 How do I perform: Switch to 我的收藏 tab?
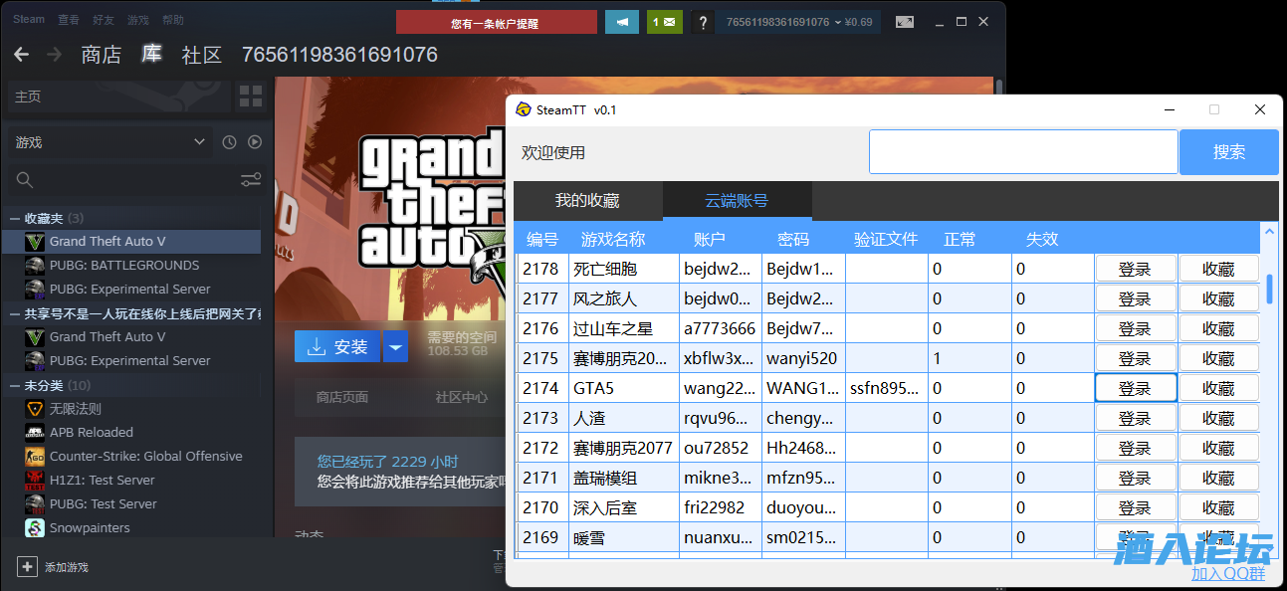(x=587, y=200)
